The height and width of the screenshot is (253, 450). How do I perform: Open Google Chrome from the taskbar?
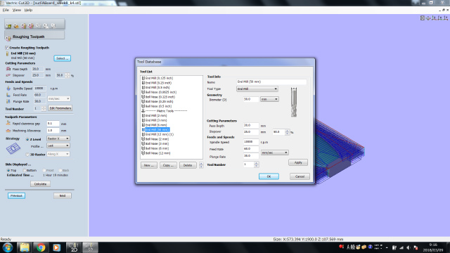point(41,247)
